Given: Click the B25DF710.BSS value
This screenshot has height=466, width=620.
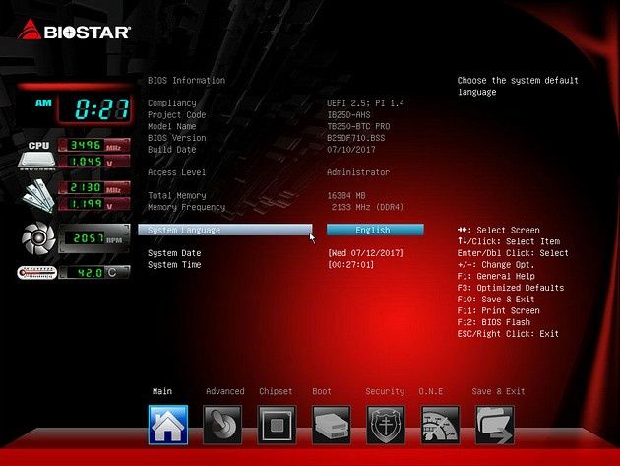Looking at the screenshot, I should click(x=356, y=138).
